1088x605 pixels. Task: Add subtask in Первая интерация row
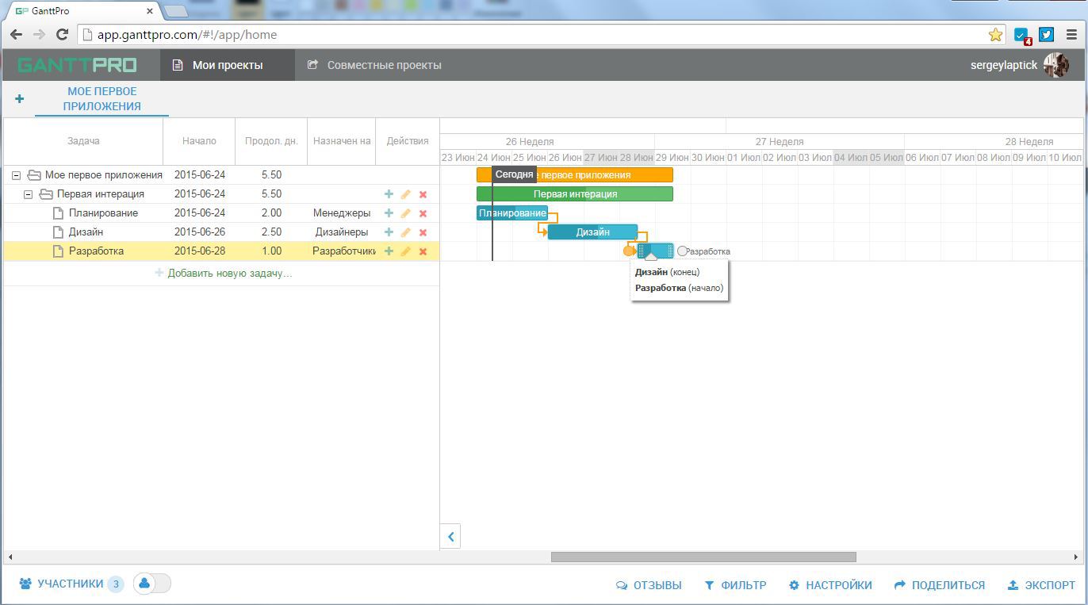[x=389, y=194]
